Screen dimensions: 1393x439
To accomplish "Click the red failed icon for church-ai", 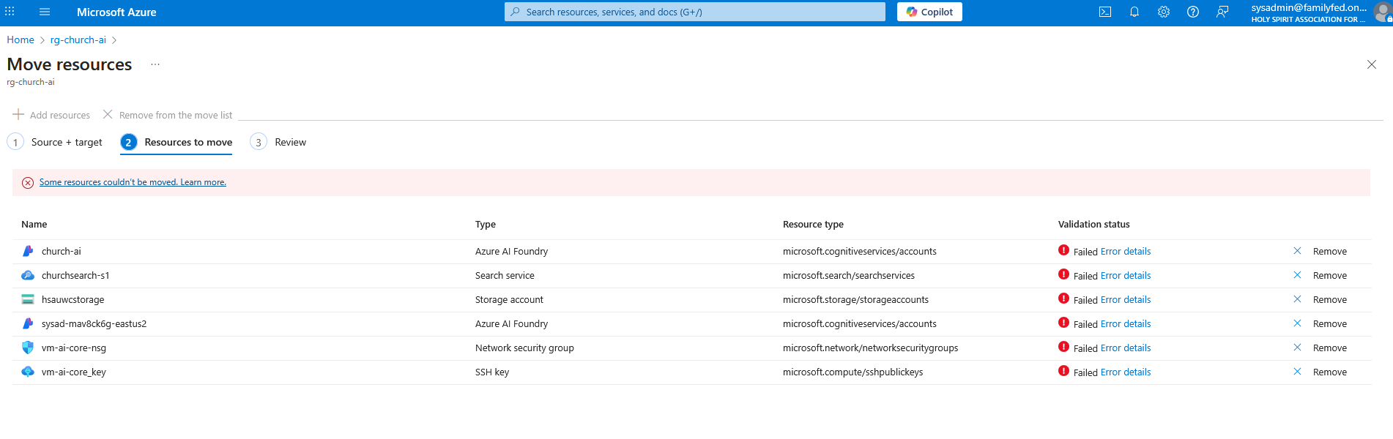I will point(1063,250).
